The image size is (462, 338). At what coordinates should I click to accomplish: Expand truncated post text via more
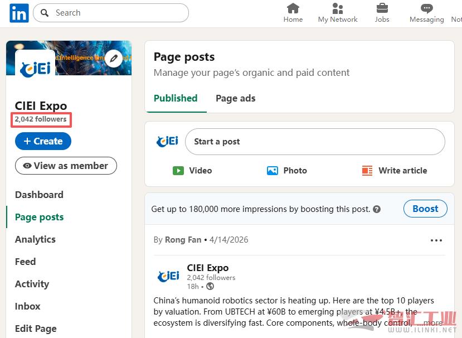[433, 322]
